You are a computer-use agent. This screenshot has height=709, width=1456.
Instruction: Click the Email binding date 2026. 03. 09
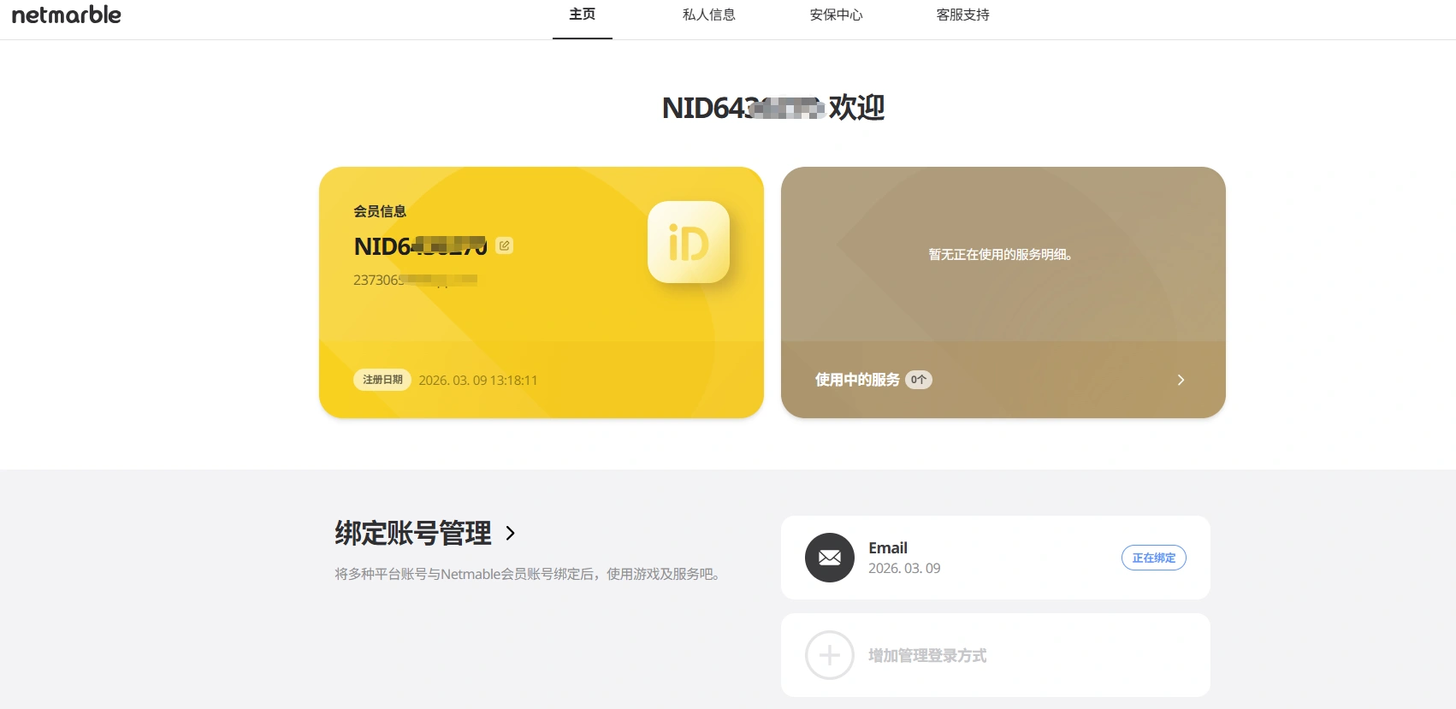[904, 569]
